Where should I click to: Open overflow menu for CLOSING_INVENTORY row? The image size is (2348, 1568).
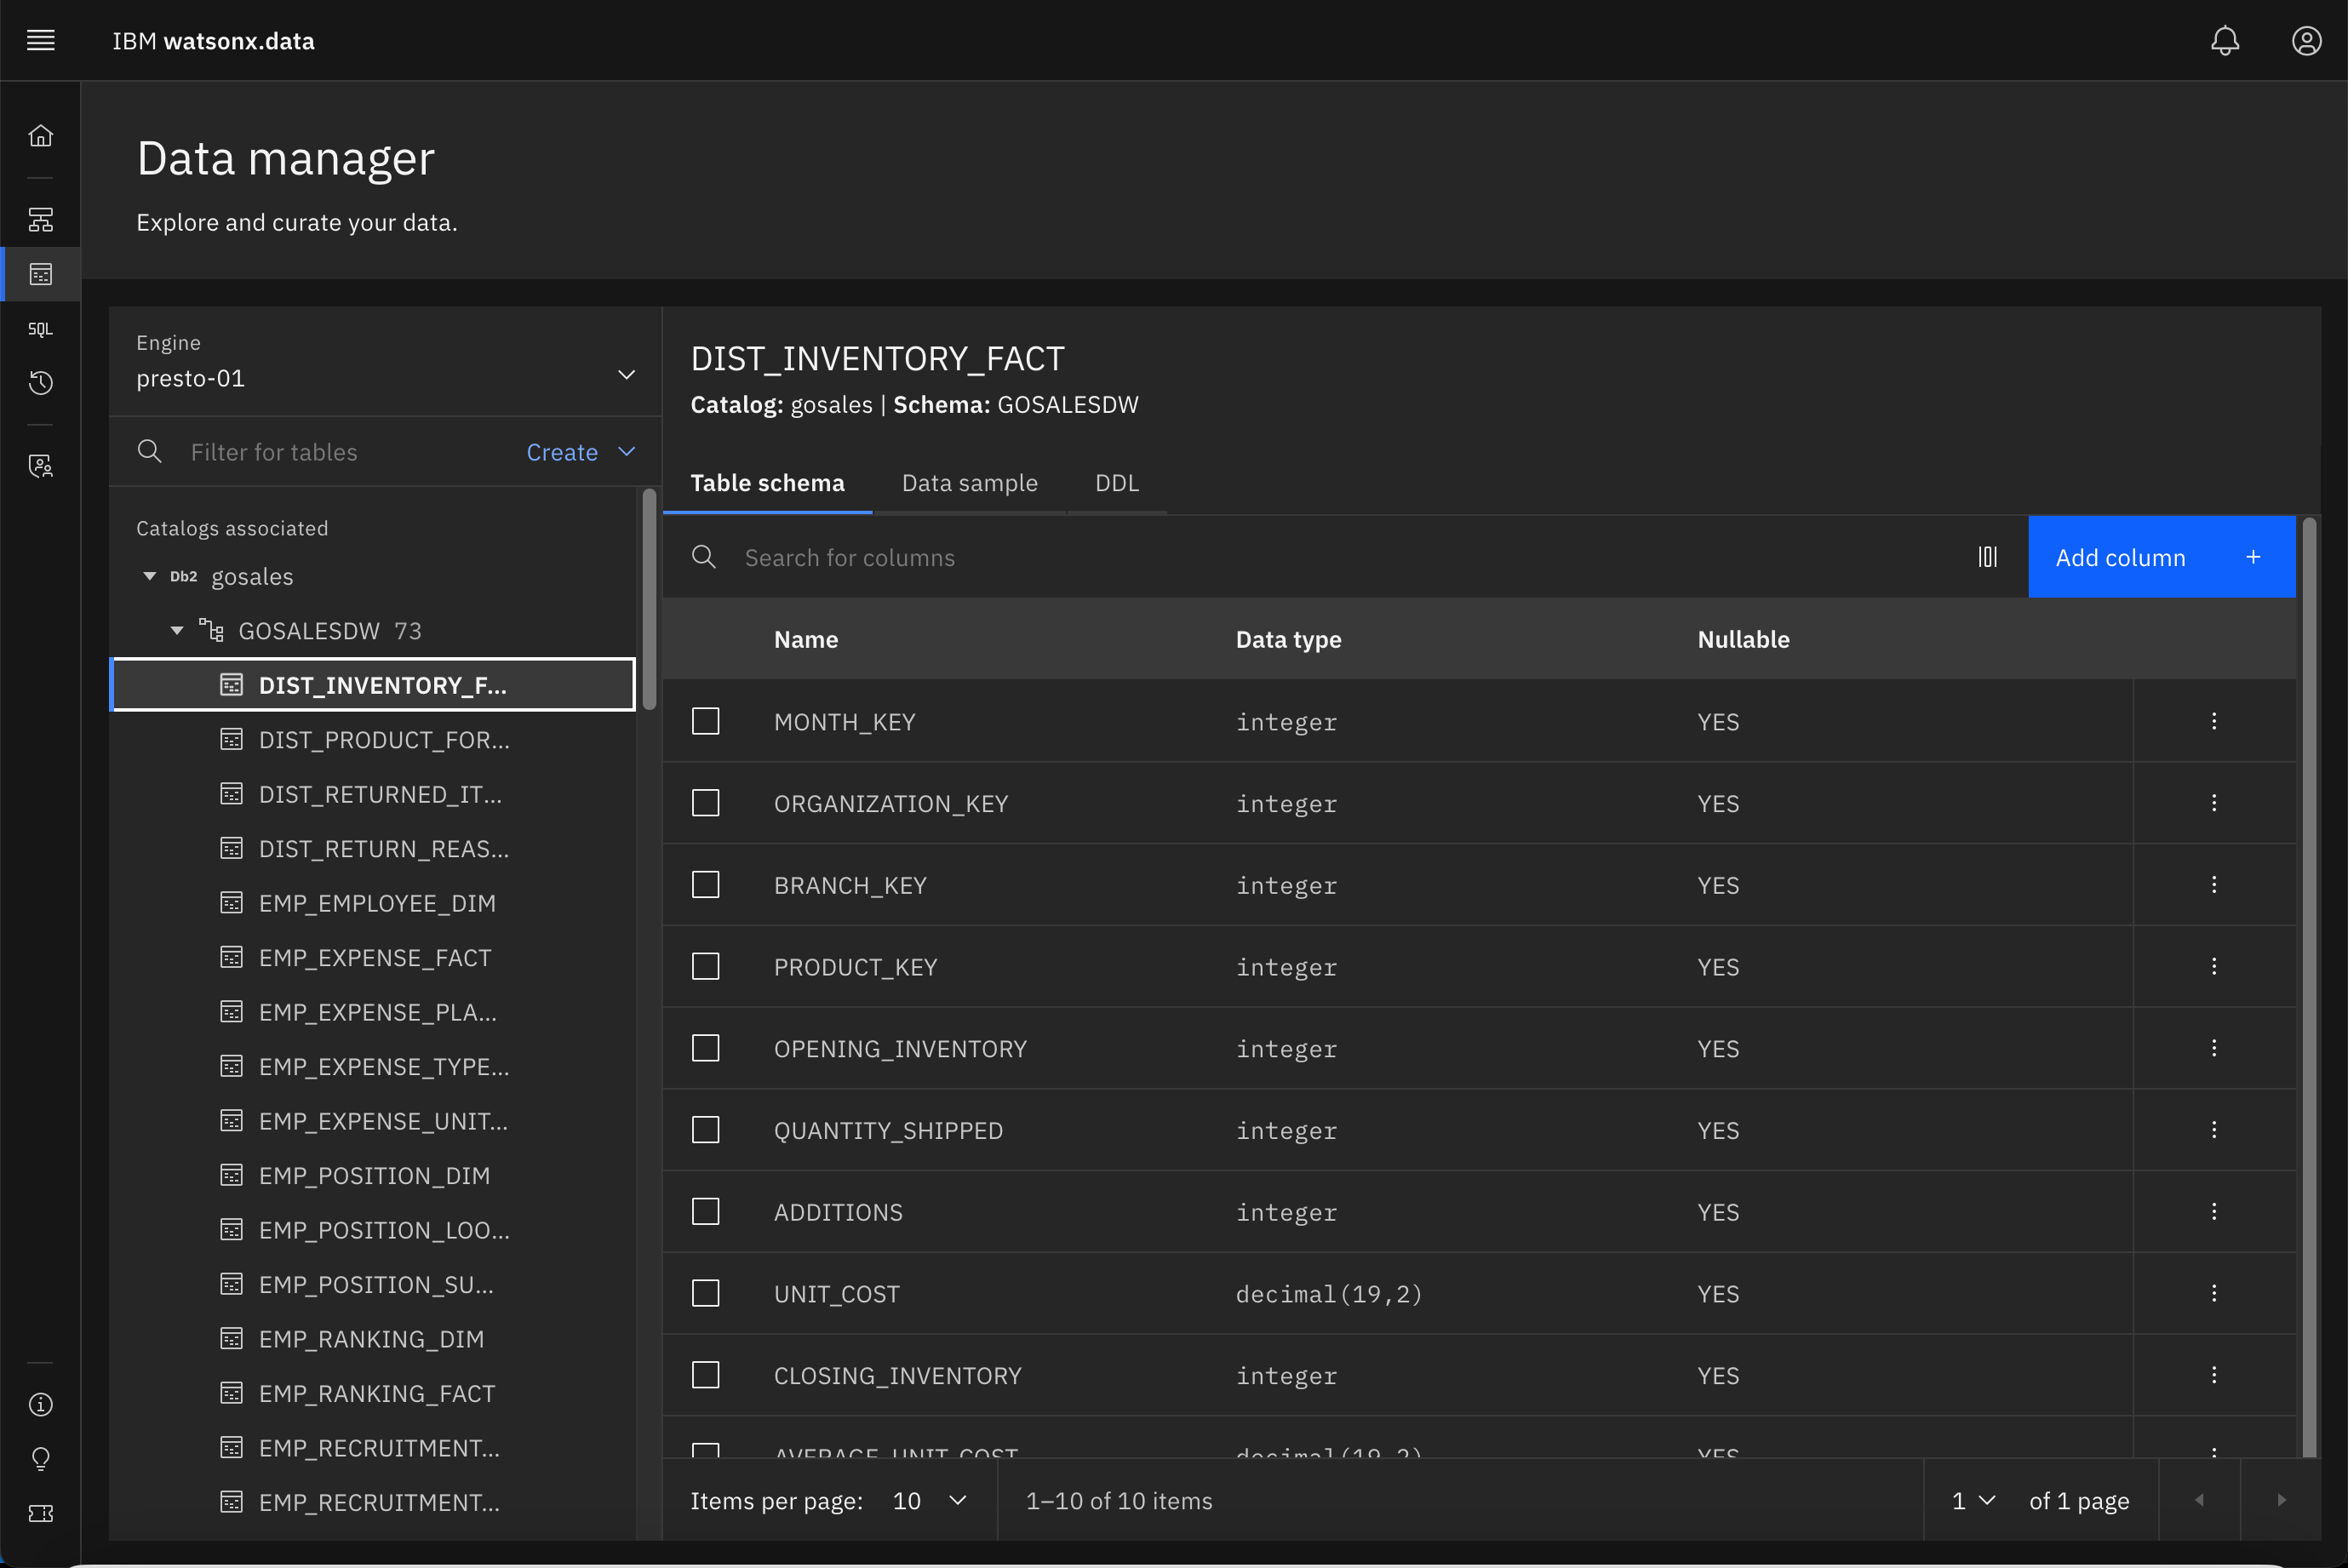2214,1375
